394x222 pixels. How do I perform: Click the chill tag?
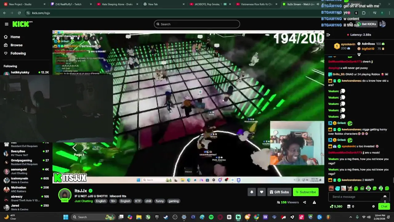[148, 201]
